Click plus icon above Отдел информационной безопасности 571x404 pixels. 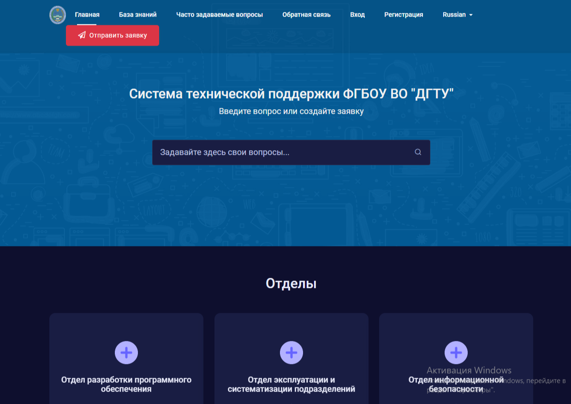click(456, 353)
